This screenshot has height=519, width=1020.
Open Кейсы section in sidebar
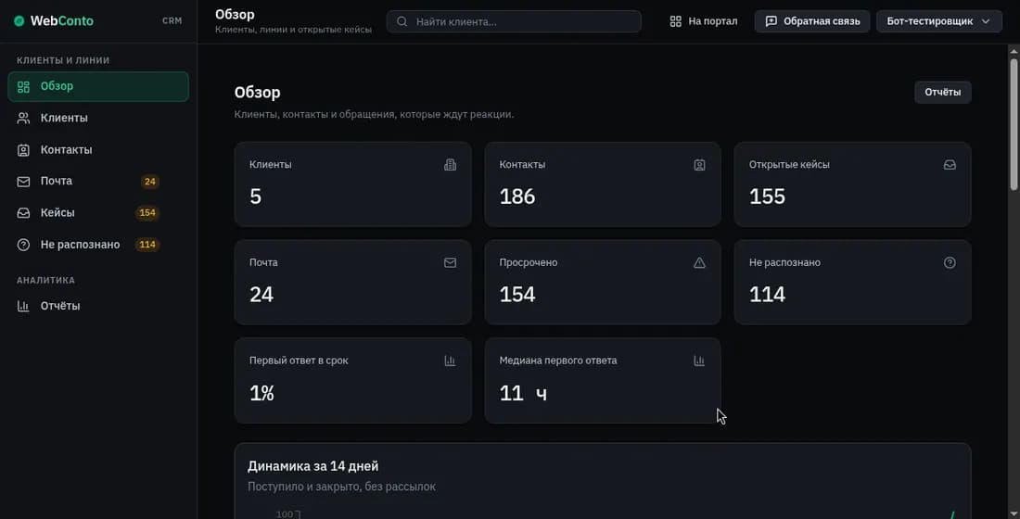point(98,212)
